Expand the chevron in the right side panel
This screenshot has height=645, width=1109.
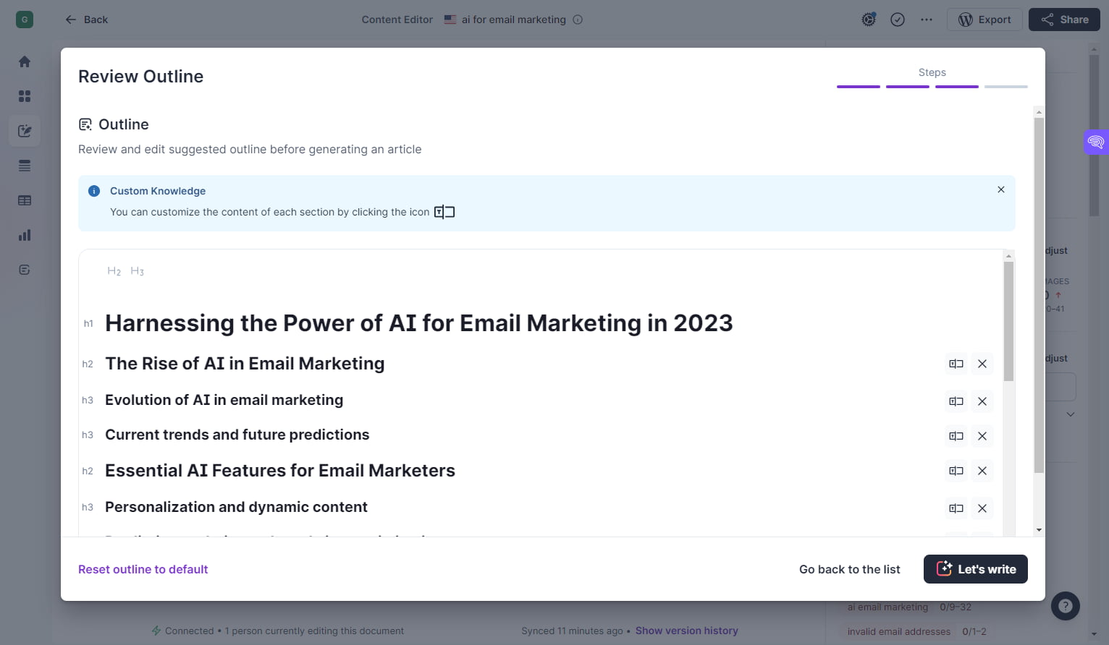tap(1071, 414)
